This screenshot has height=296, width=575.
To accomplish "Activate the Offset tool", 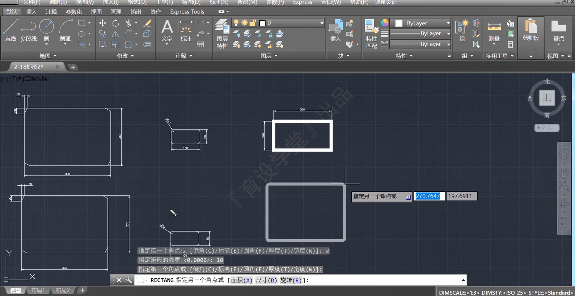I will click(147, 45).
